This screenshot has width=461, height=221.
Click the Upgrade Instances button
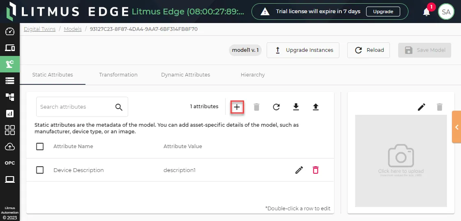[x=303, y=50]
